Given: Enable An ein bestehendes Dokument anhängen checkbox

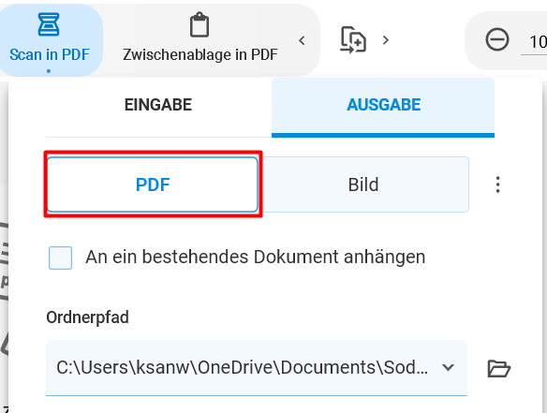Looking at the screenshot, I should [x=60, y=258].
